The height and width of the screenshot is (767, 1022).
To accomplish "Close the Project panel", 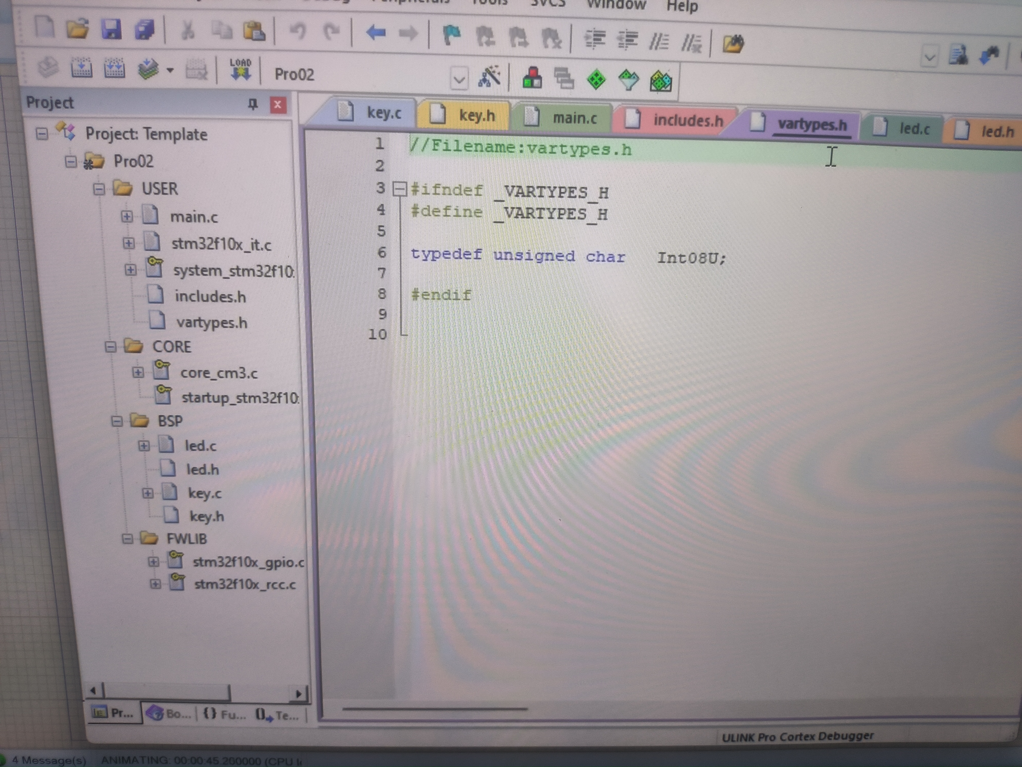I will pos(278,105).
